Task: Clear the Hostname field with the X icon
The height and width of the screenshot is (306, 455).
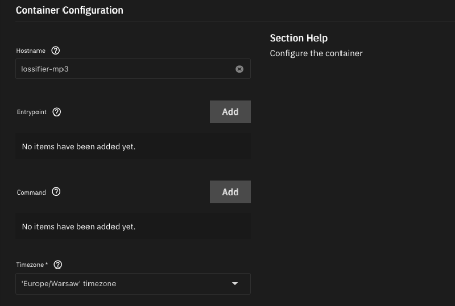Action: point(239,69)
